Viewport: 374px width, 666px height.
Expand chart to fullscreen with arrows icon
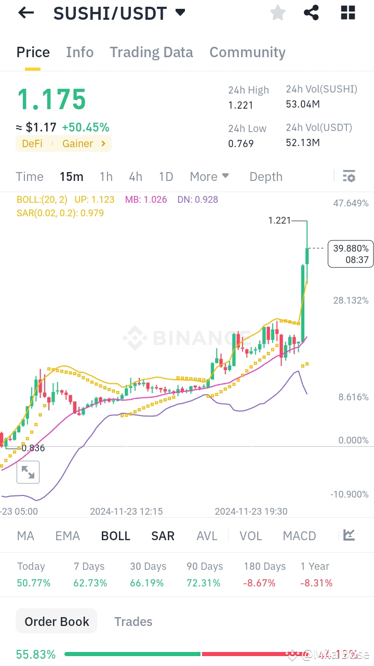click(28, 472)
